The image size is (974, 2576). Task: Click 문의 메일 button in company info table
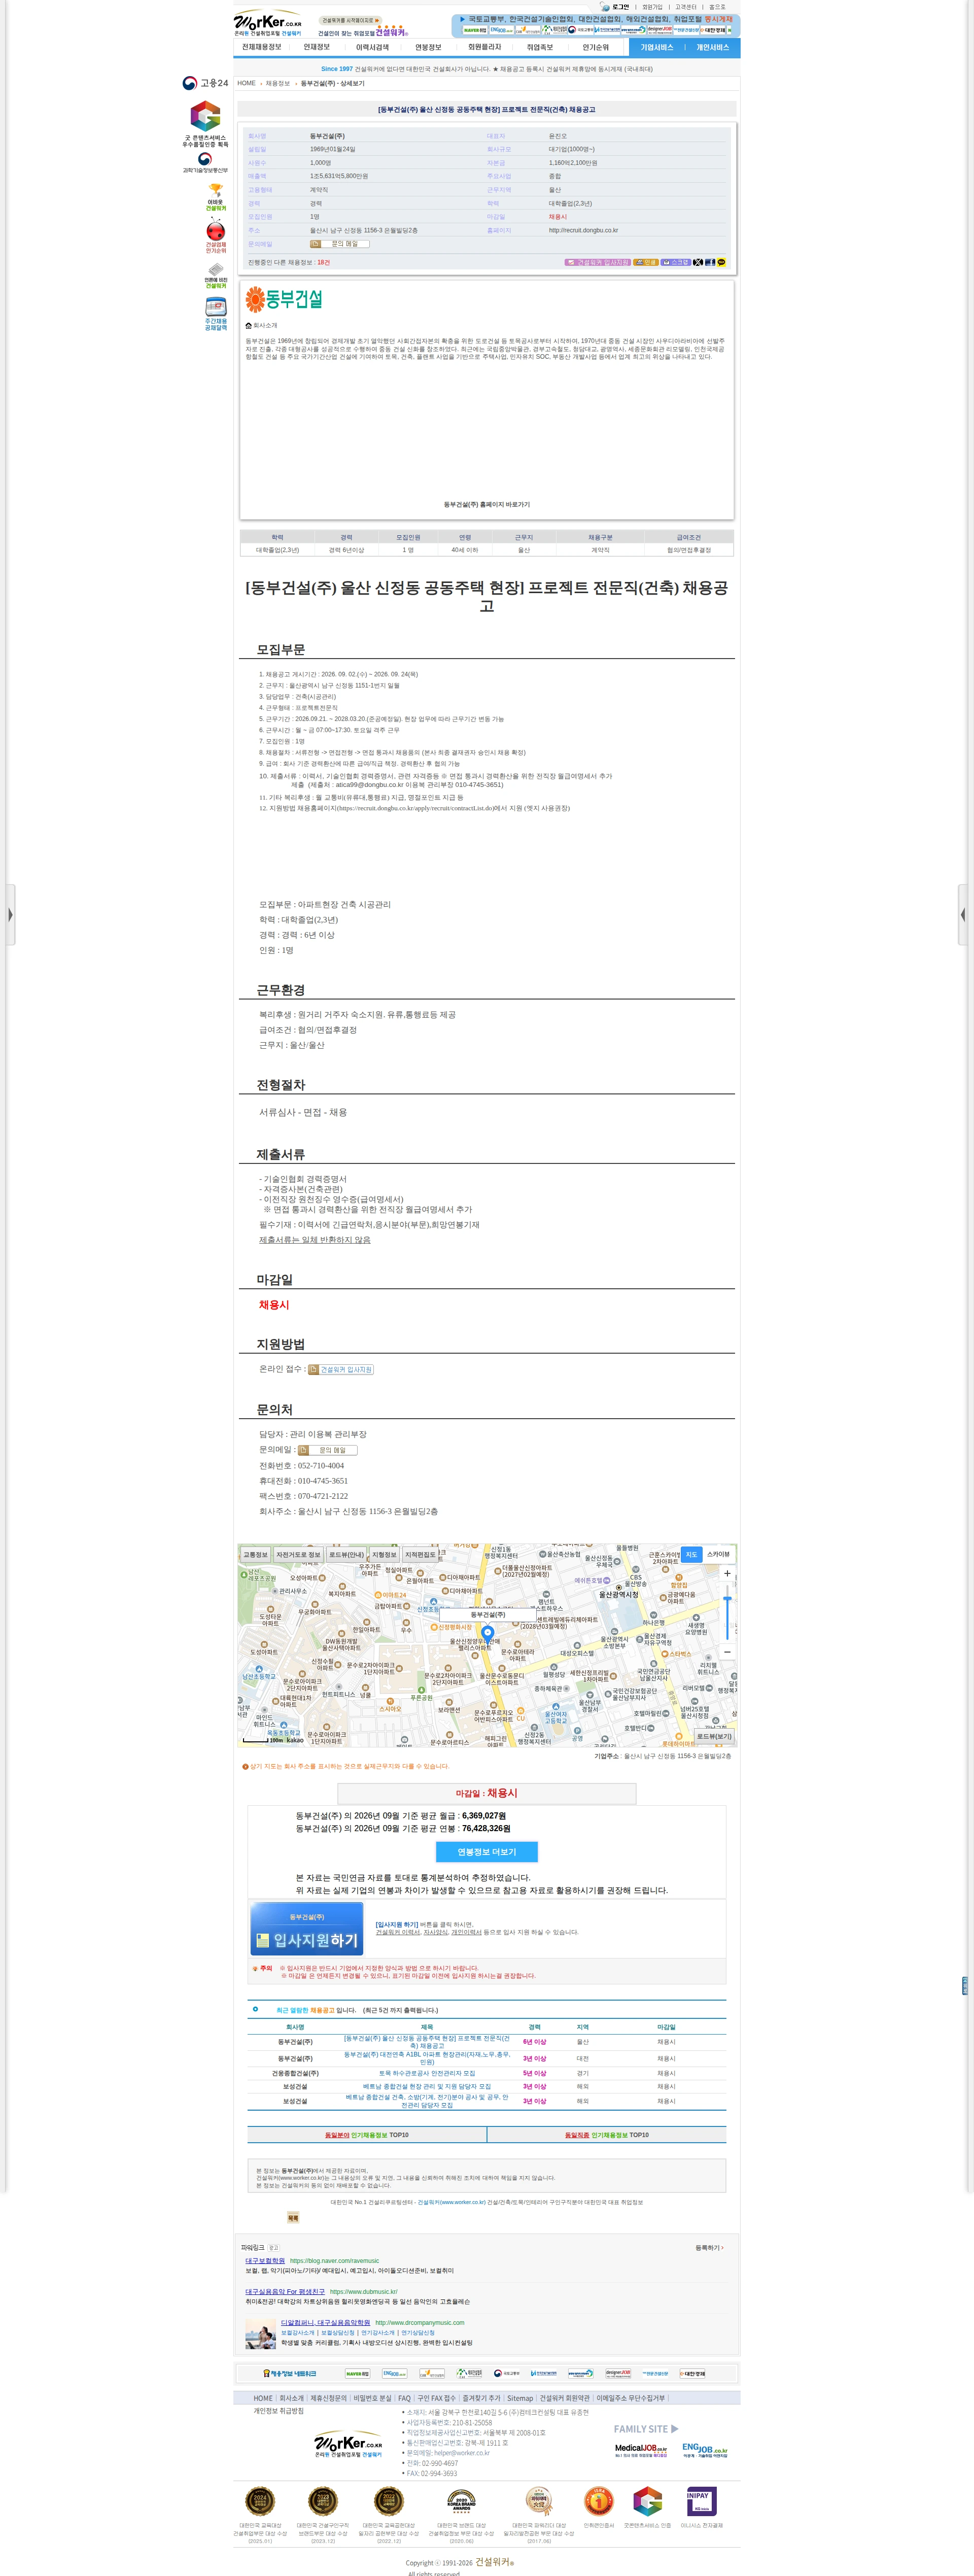(339, 243)
